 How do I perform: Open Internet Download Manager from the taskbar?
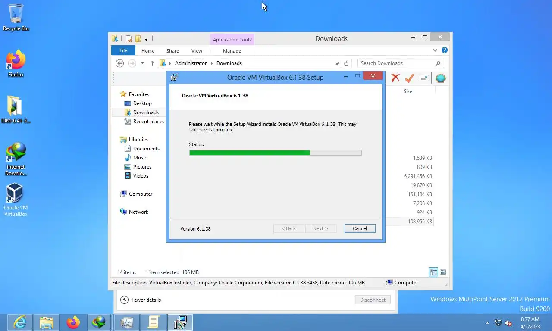pos(99,322)
